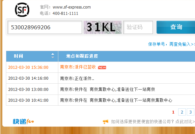Open the 保存单号，再查免输入 link
The width and height of the screenshot is (195, 134).
coord(172,44)
